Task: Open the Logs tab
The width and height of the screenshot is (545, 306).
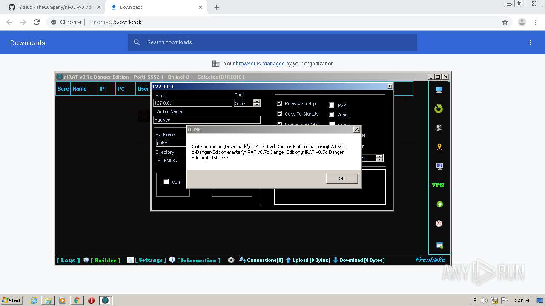Action: pos(68,260)
